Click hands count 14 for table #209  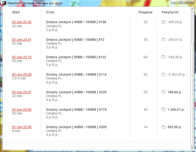tap(145, 127)
